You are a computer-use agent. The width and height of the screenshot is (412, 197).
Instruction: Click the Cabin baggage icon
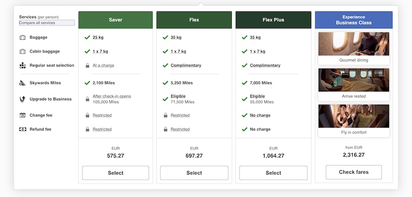[22, 52]
